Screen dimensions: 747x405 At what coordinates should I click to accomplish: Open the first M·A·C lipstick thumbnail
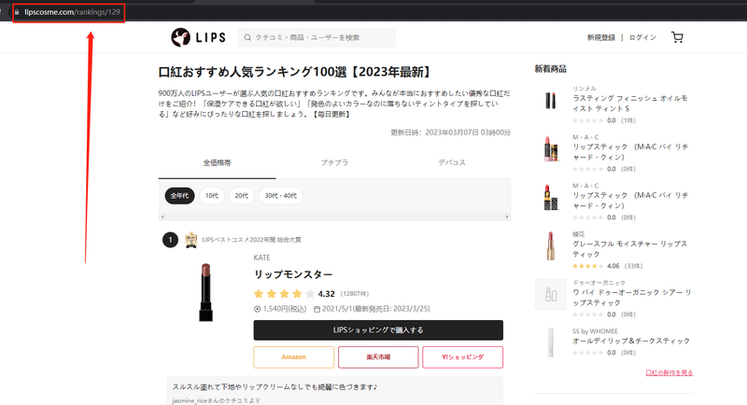551,149
